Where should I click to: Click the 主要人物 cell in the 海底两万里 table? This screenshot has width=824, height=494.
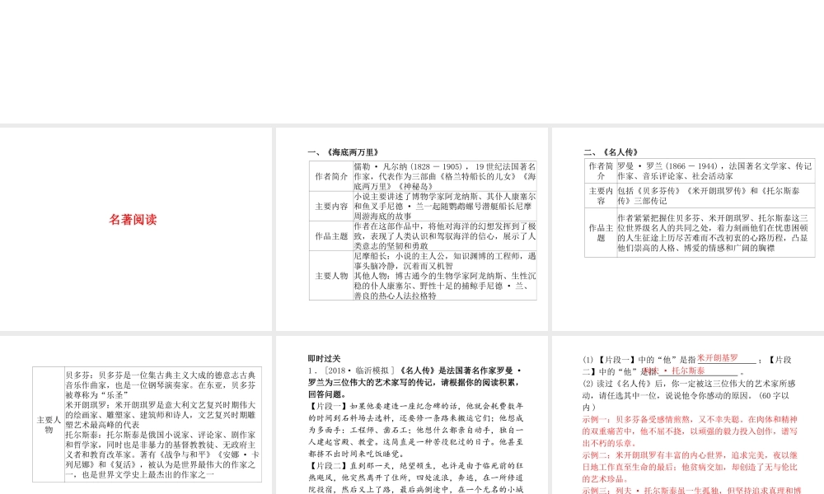(331, 276)
